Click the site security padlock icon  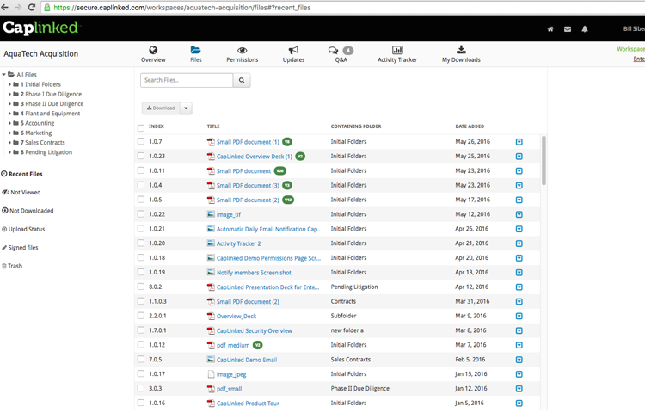47,8
